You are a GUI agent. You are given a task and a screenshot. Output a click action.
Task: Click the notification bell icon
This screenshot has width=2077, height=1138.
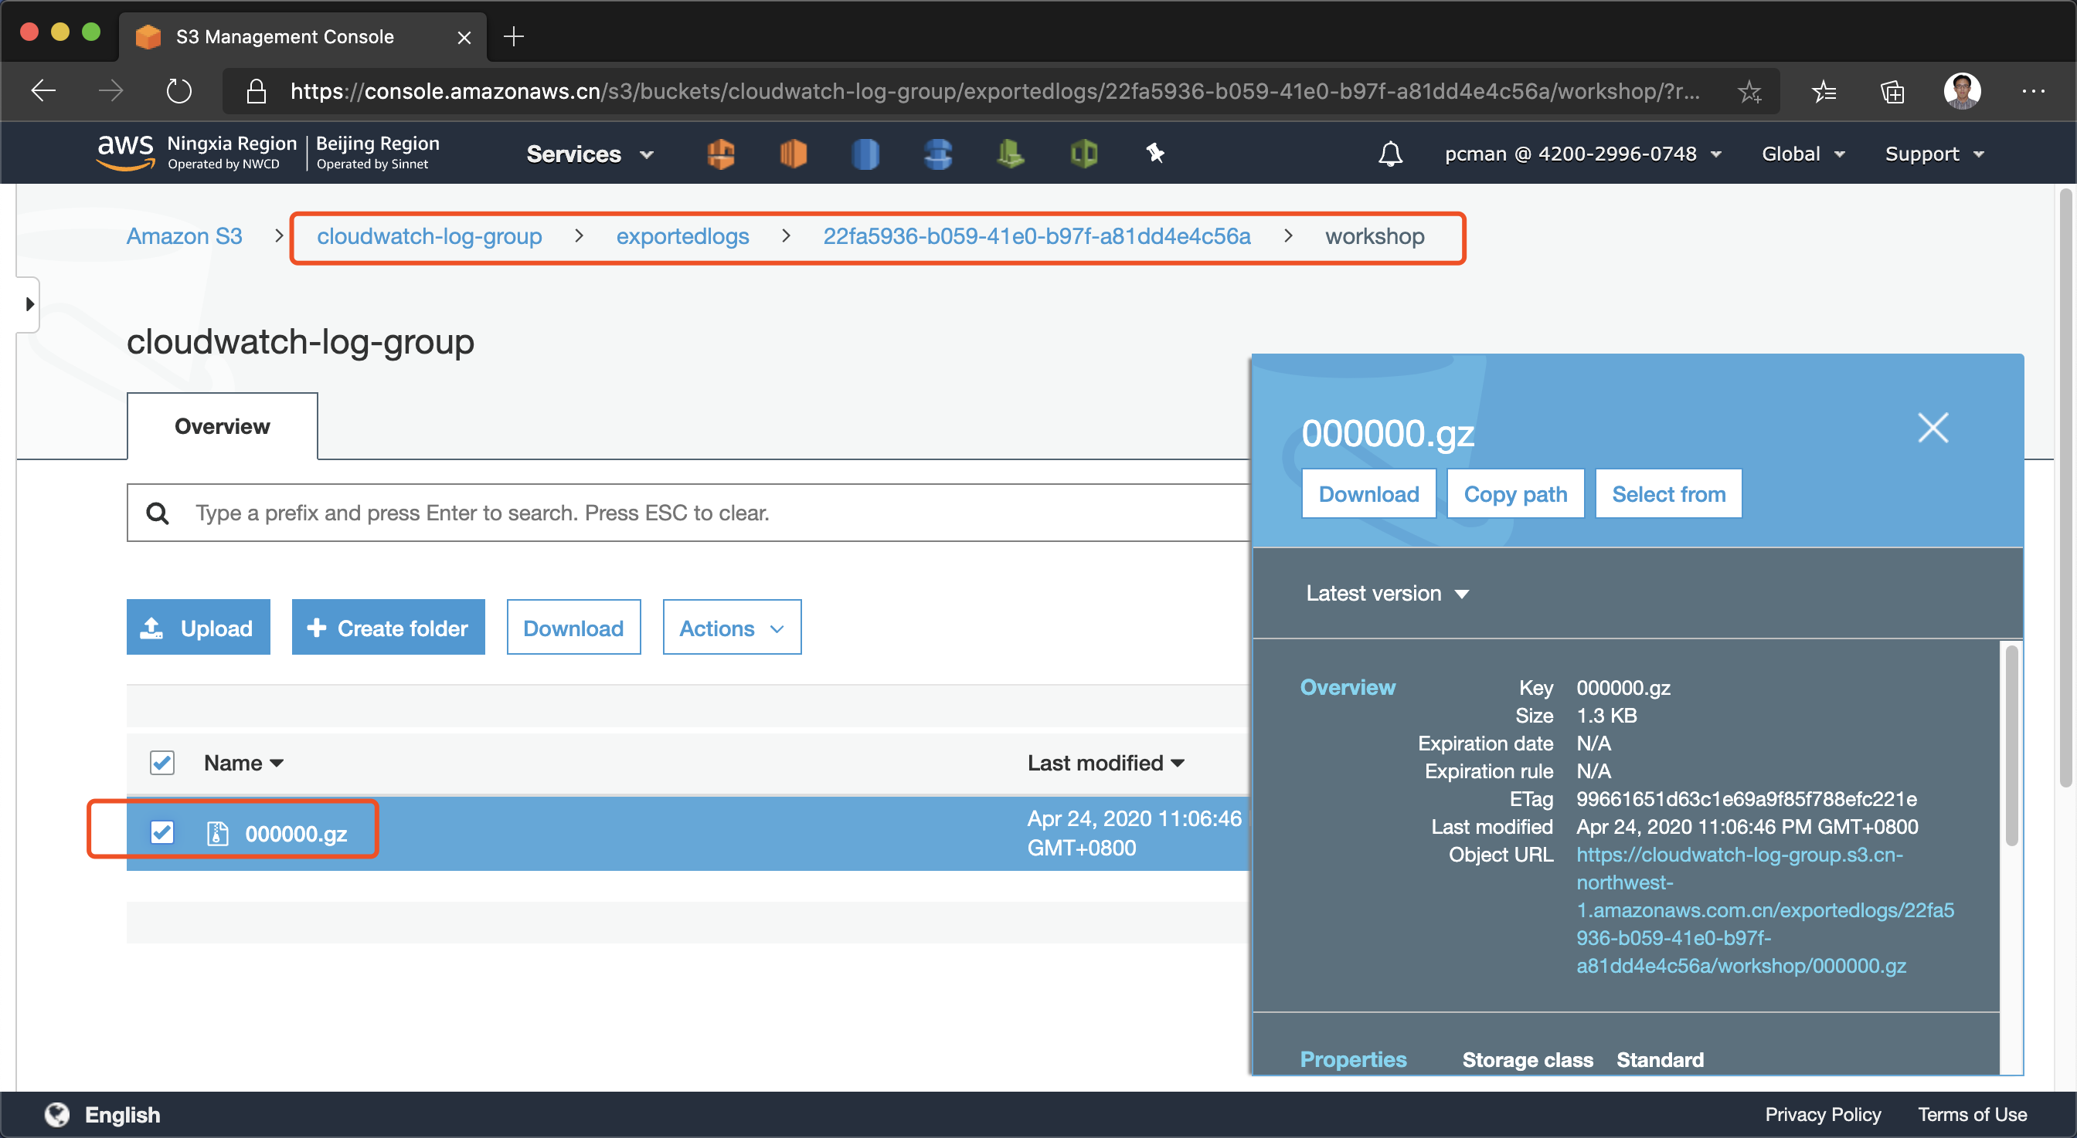1390,154
